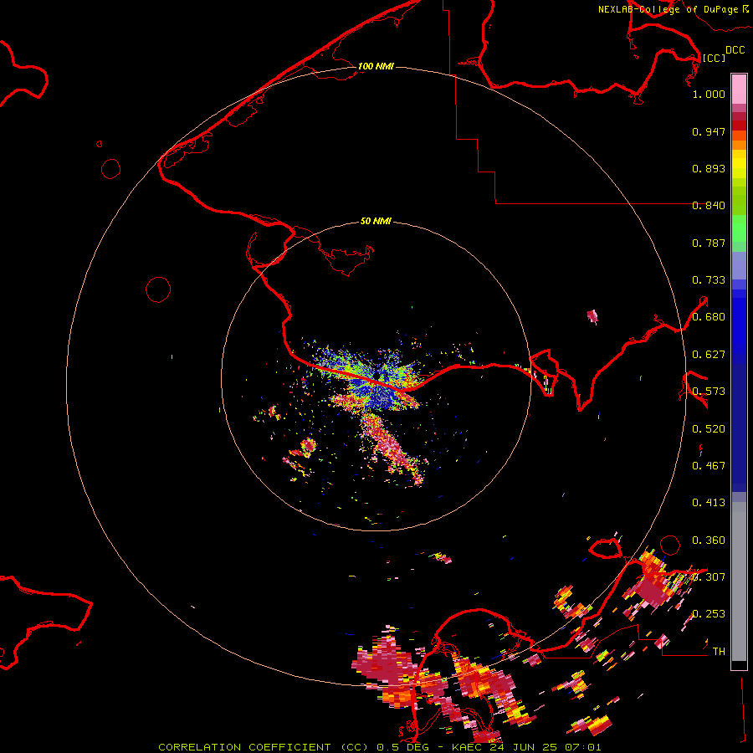
Task: Click the 0.307 color scale value
Action: click(x=709, y=577)
